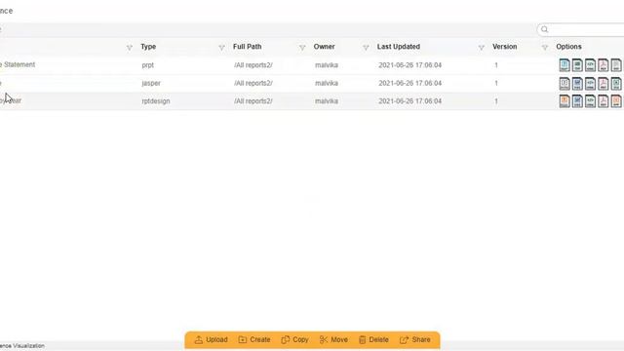Click the "rptdesign" type cell
624x351 pixels.
[x=156, y=101]
